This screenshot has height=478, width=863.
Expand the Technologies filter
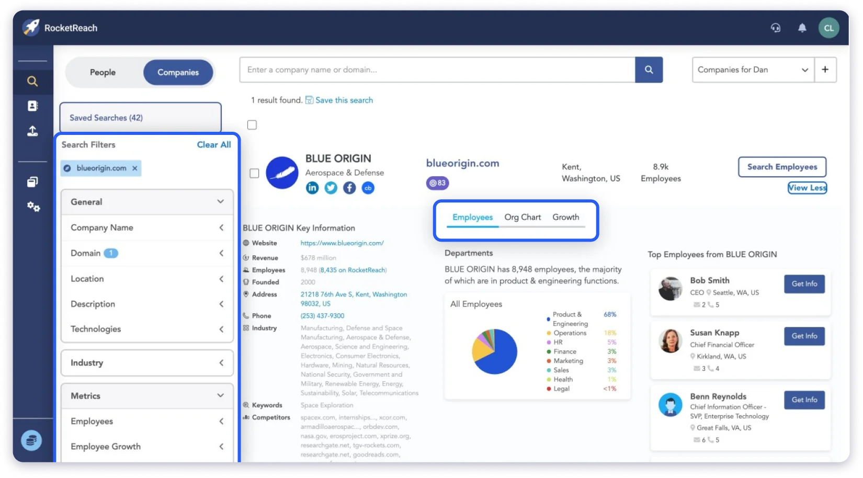pyautogui.click(x=147, y=329)
